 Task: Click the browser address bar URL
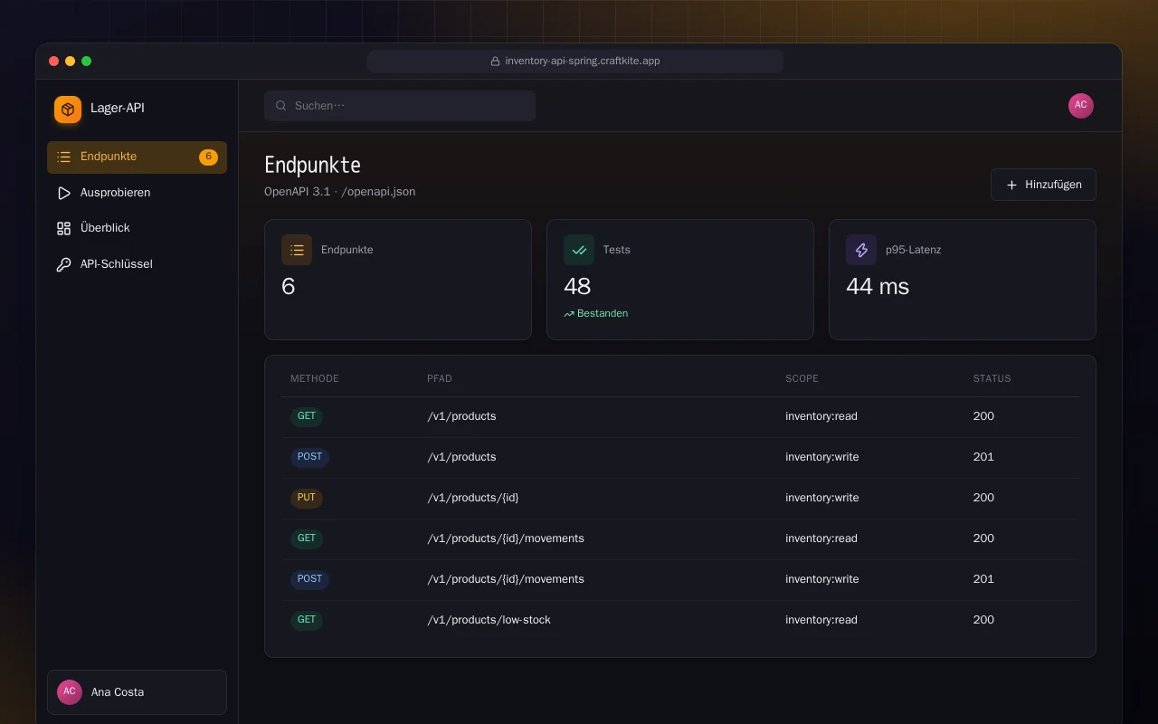pyautogui.click(x=583, y=62)
